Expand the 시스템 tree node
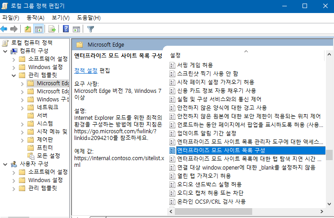The image size is (334, 218). [22, 124]
